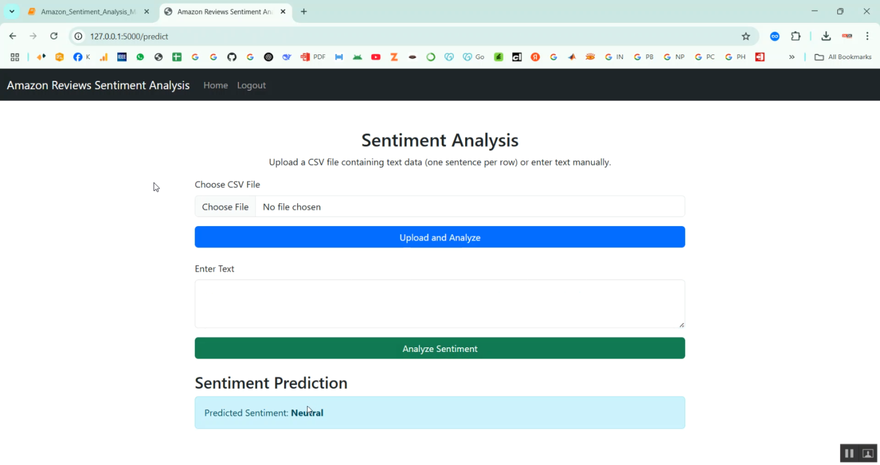Open the All Bookmarks folder
The height and width of the screenshot is (465, 880).
(x=842, y=57)
